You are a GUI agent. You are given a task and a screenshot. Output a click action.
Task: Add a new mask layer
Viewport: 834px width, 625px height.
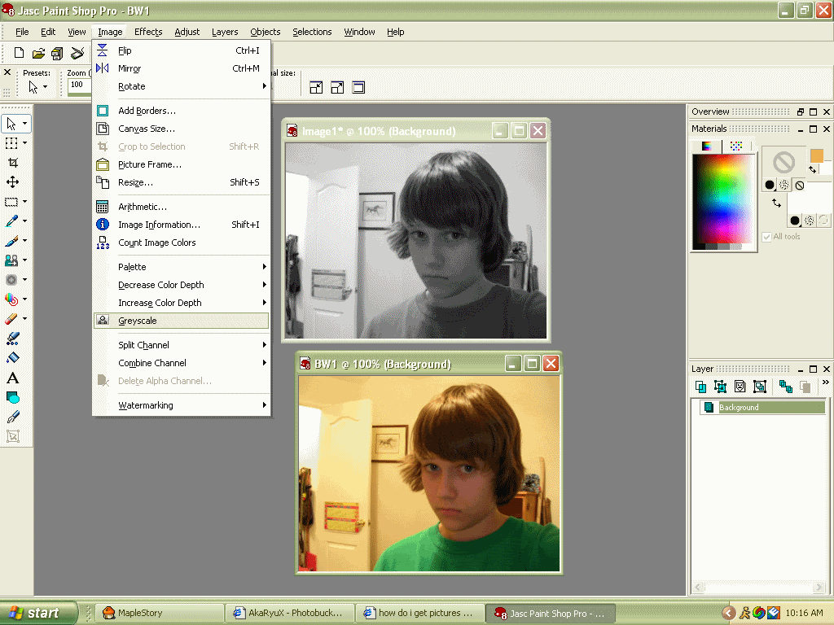click(x=740, y=387)
